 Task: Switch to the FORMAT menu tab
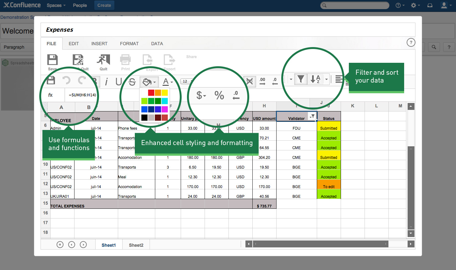point(129,44)
